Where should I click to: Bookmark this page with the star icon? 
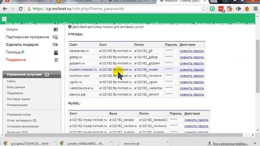click(204, 9)
